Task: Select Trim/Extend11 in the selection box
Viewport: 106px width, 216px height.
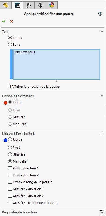Action: pos(24,52)
